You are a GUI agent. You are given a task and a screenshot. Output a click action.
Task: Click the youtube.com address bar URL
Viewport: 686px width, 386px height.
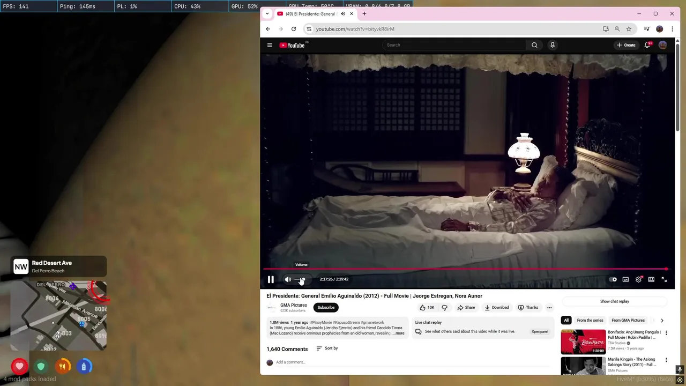pyautogui.click(x=355, y=29)
